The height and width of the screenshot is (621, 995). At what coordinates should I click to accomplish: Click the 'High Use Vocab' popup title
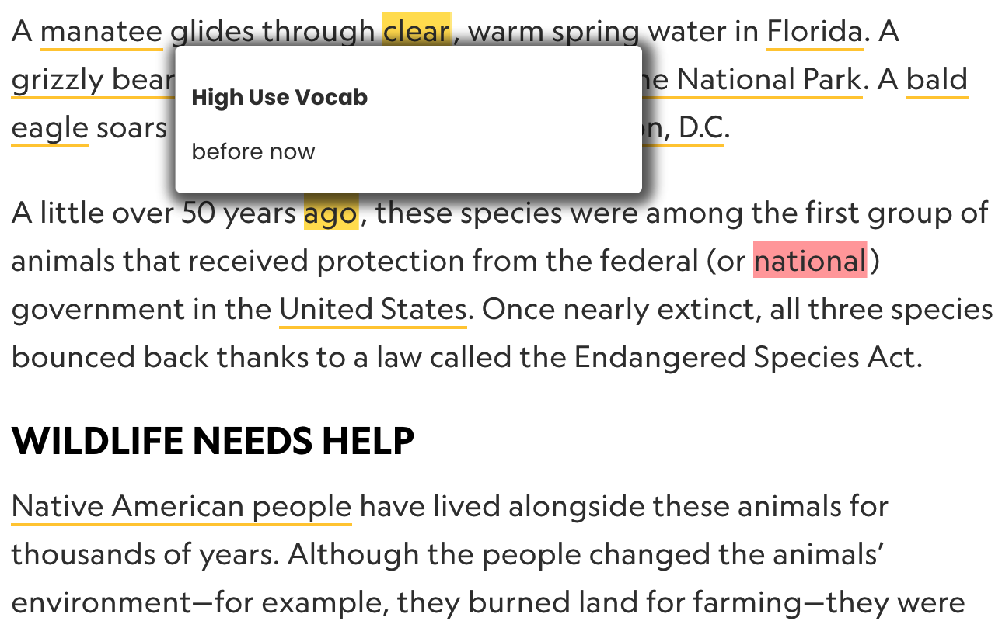(x=279, y=98)
